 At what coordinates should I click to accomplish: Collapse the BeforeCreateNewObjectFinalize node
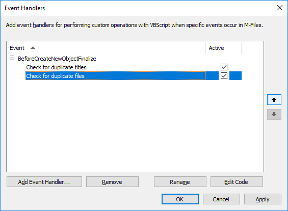pyautogui.click(x=12, y=58)
